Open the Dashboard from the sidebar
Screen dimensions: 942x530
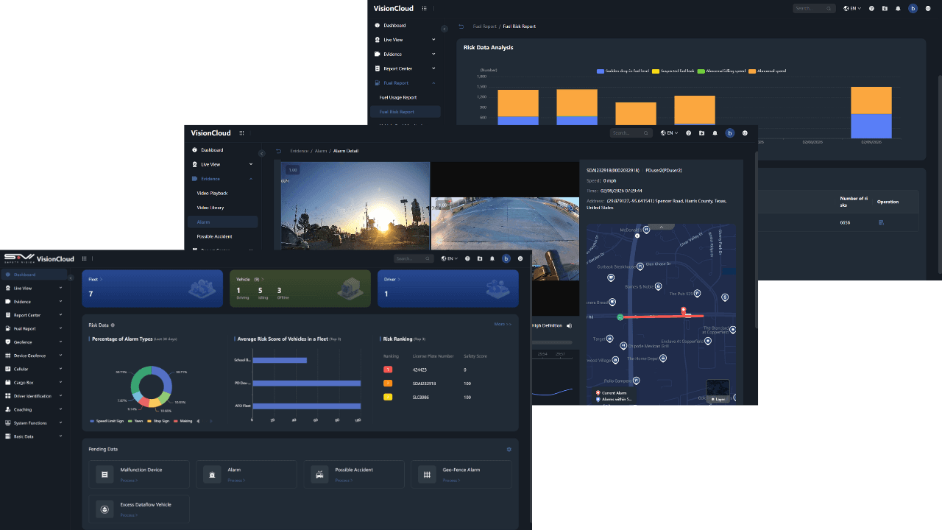pyautogui.click(x=24, y=274)
